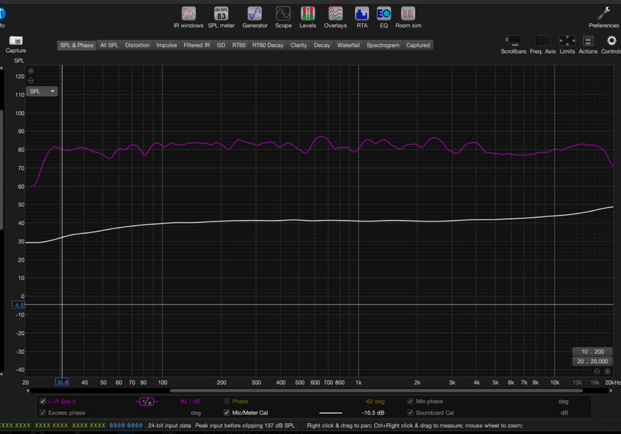This screenshot has height=434, width=621.
Task: Click the vertical scrollbar down arrow
Action: coord(2,374)
